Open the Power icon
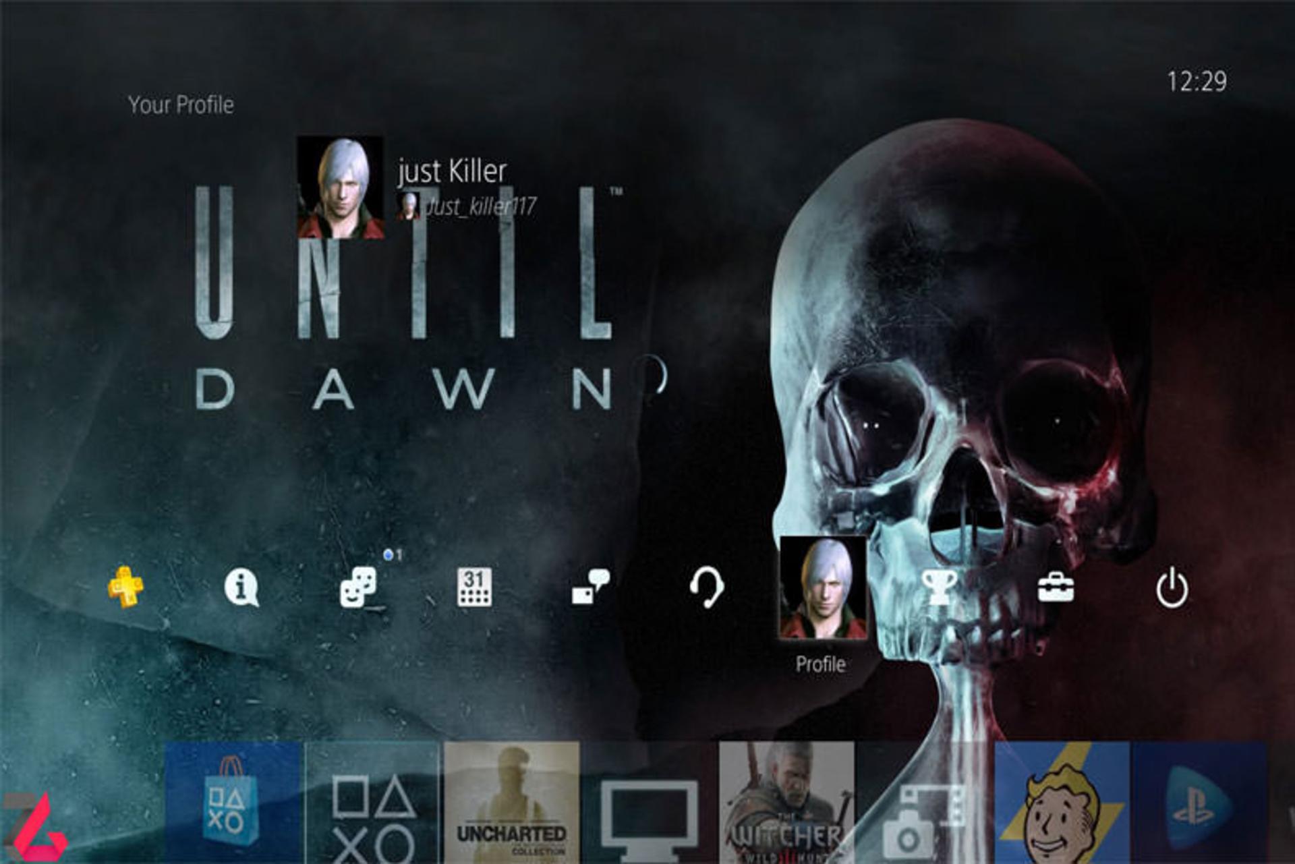The image size is (1295, 864). pos(1172,587)
